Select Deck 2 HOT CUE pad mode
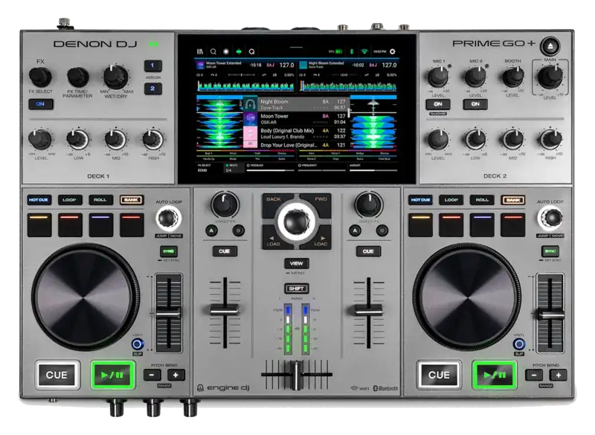 pyautogui.click(x=420, y=200)
